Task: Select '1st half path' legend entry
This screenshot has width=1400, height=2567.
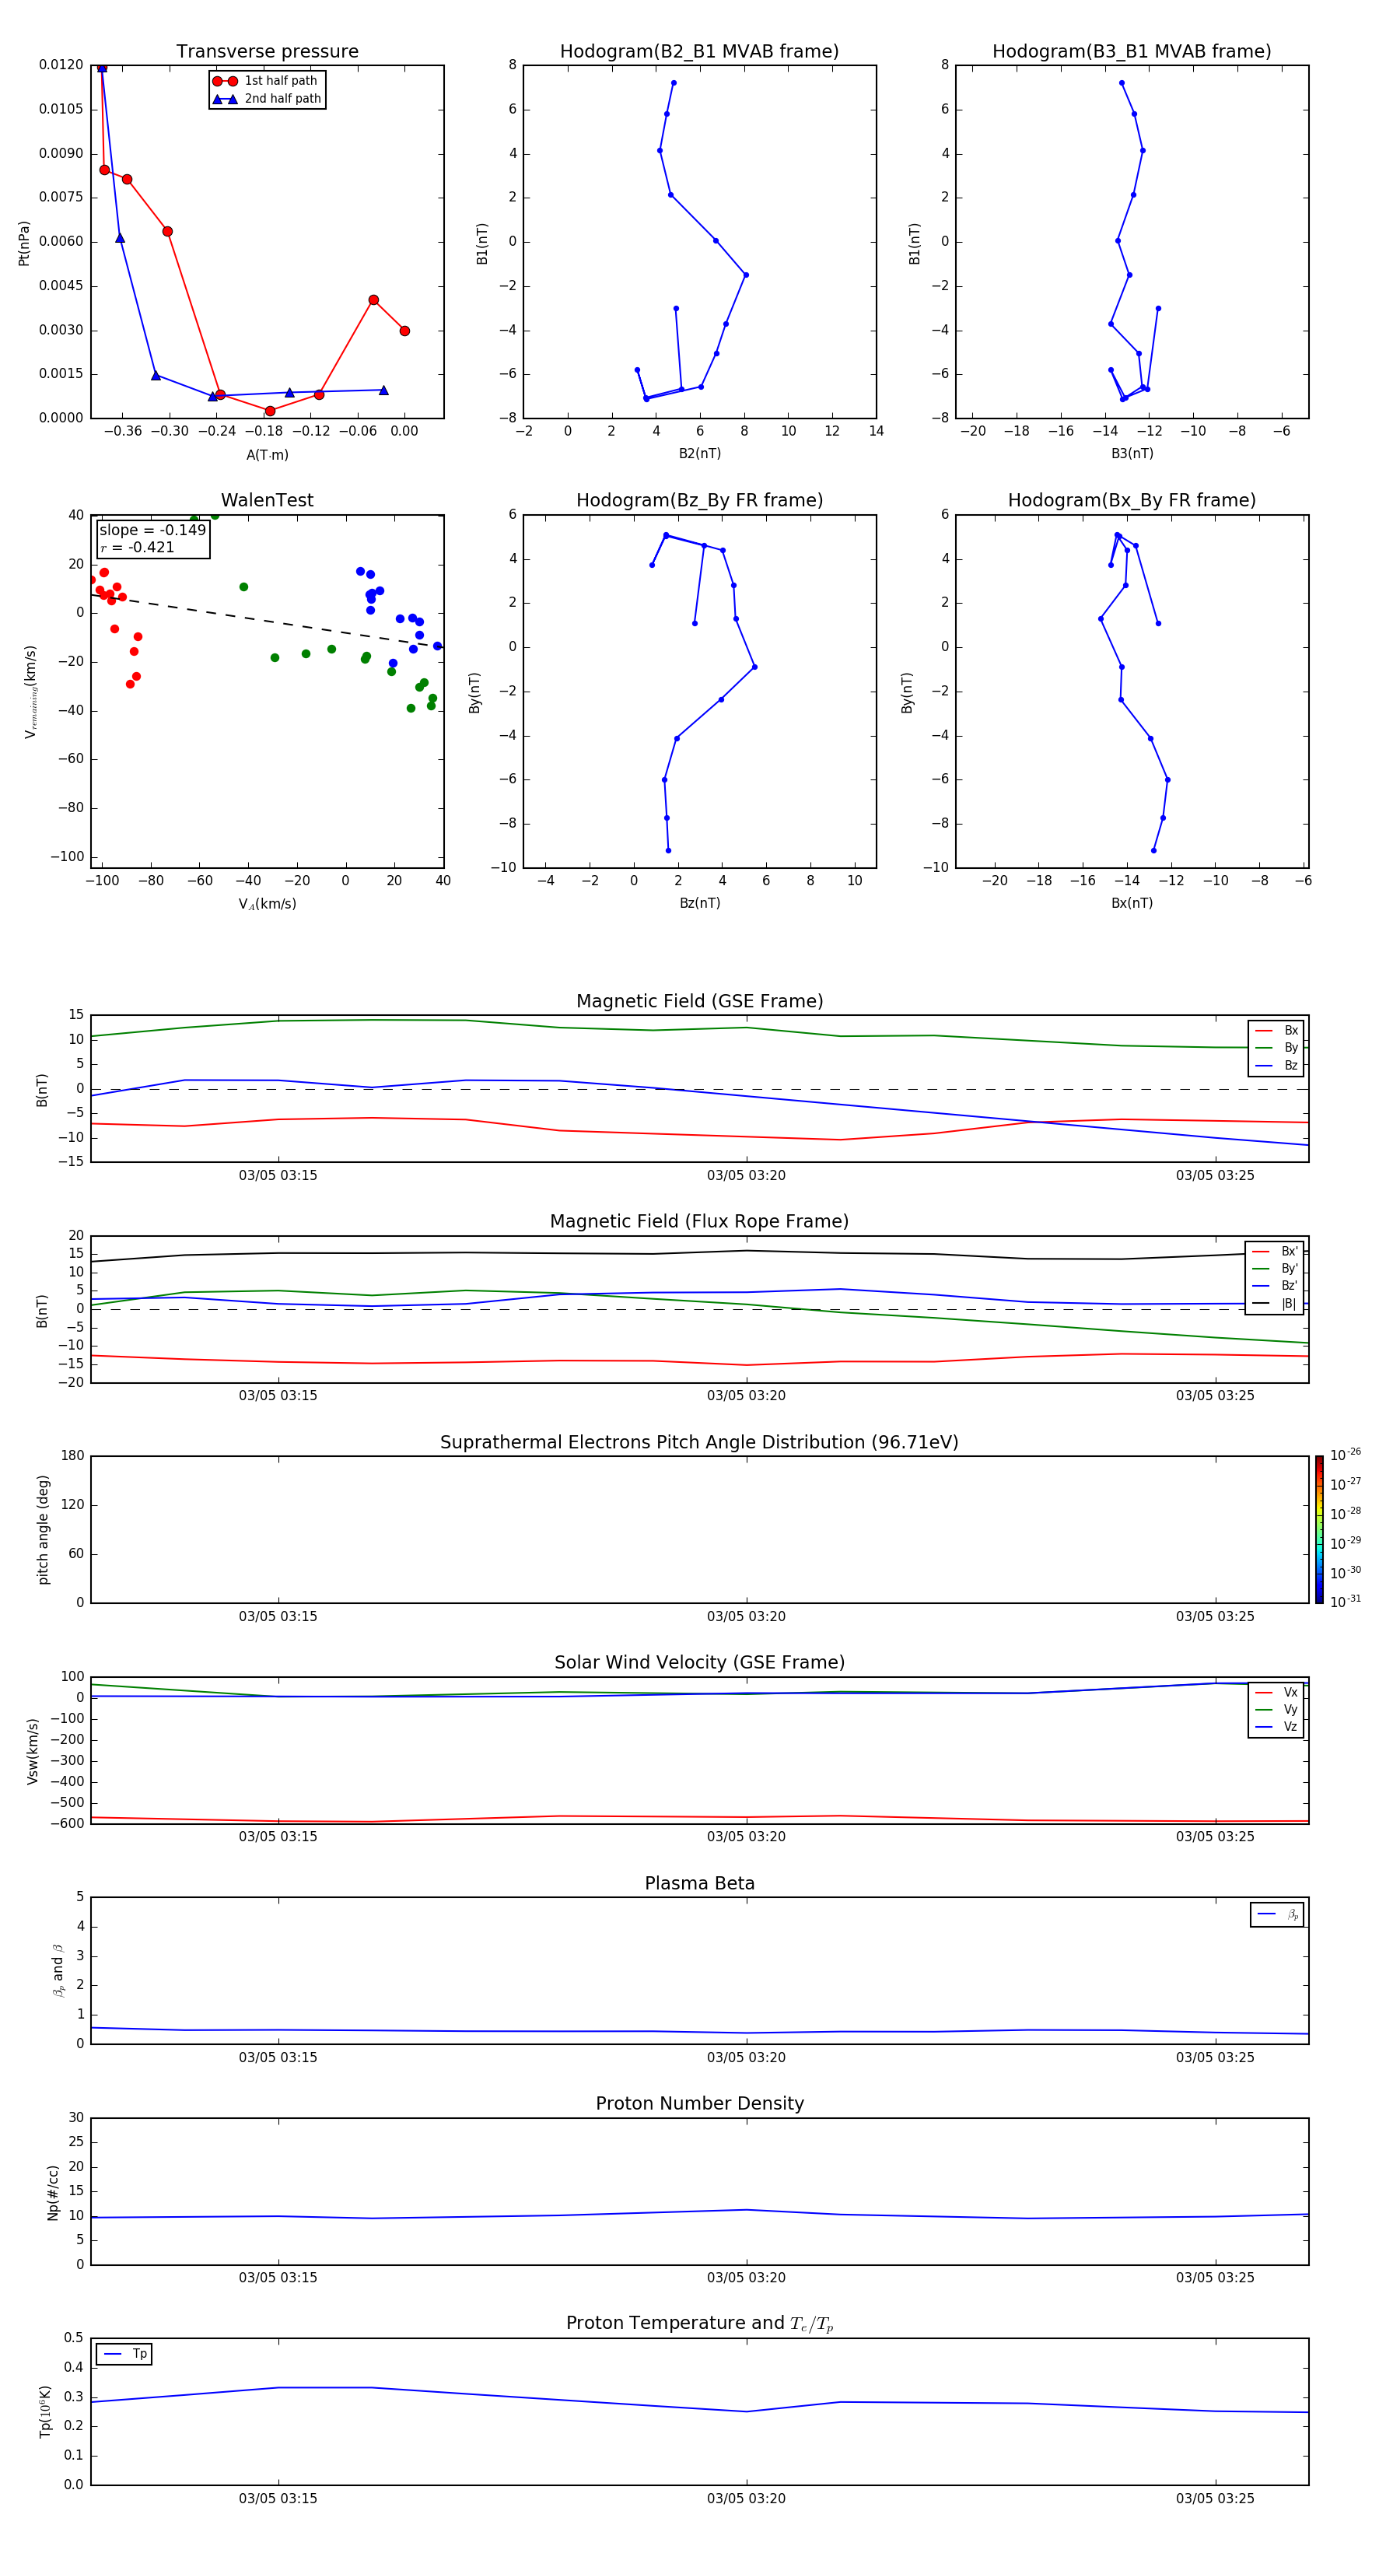Action: [x=267, y=81]
